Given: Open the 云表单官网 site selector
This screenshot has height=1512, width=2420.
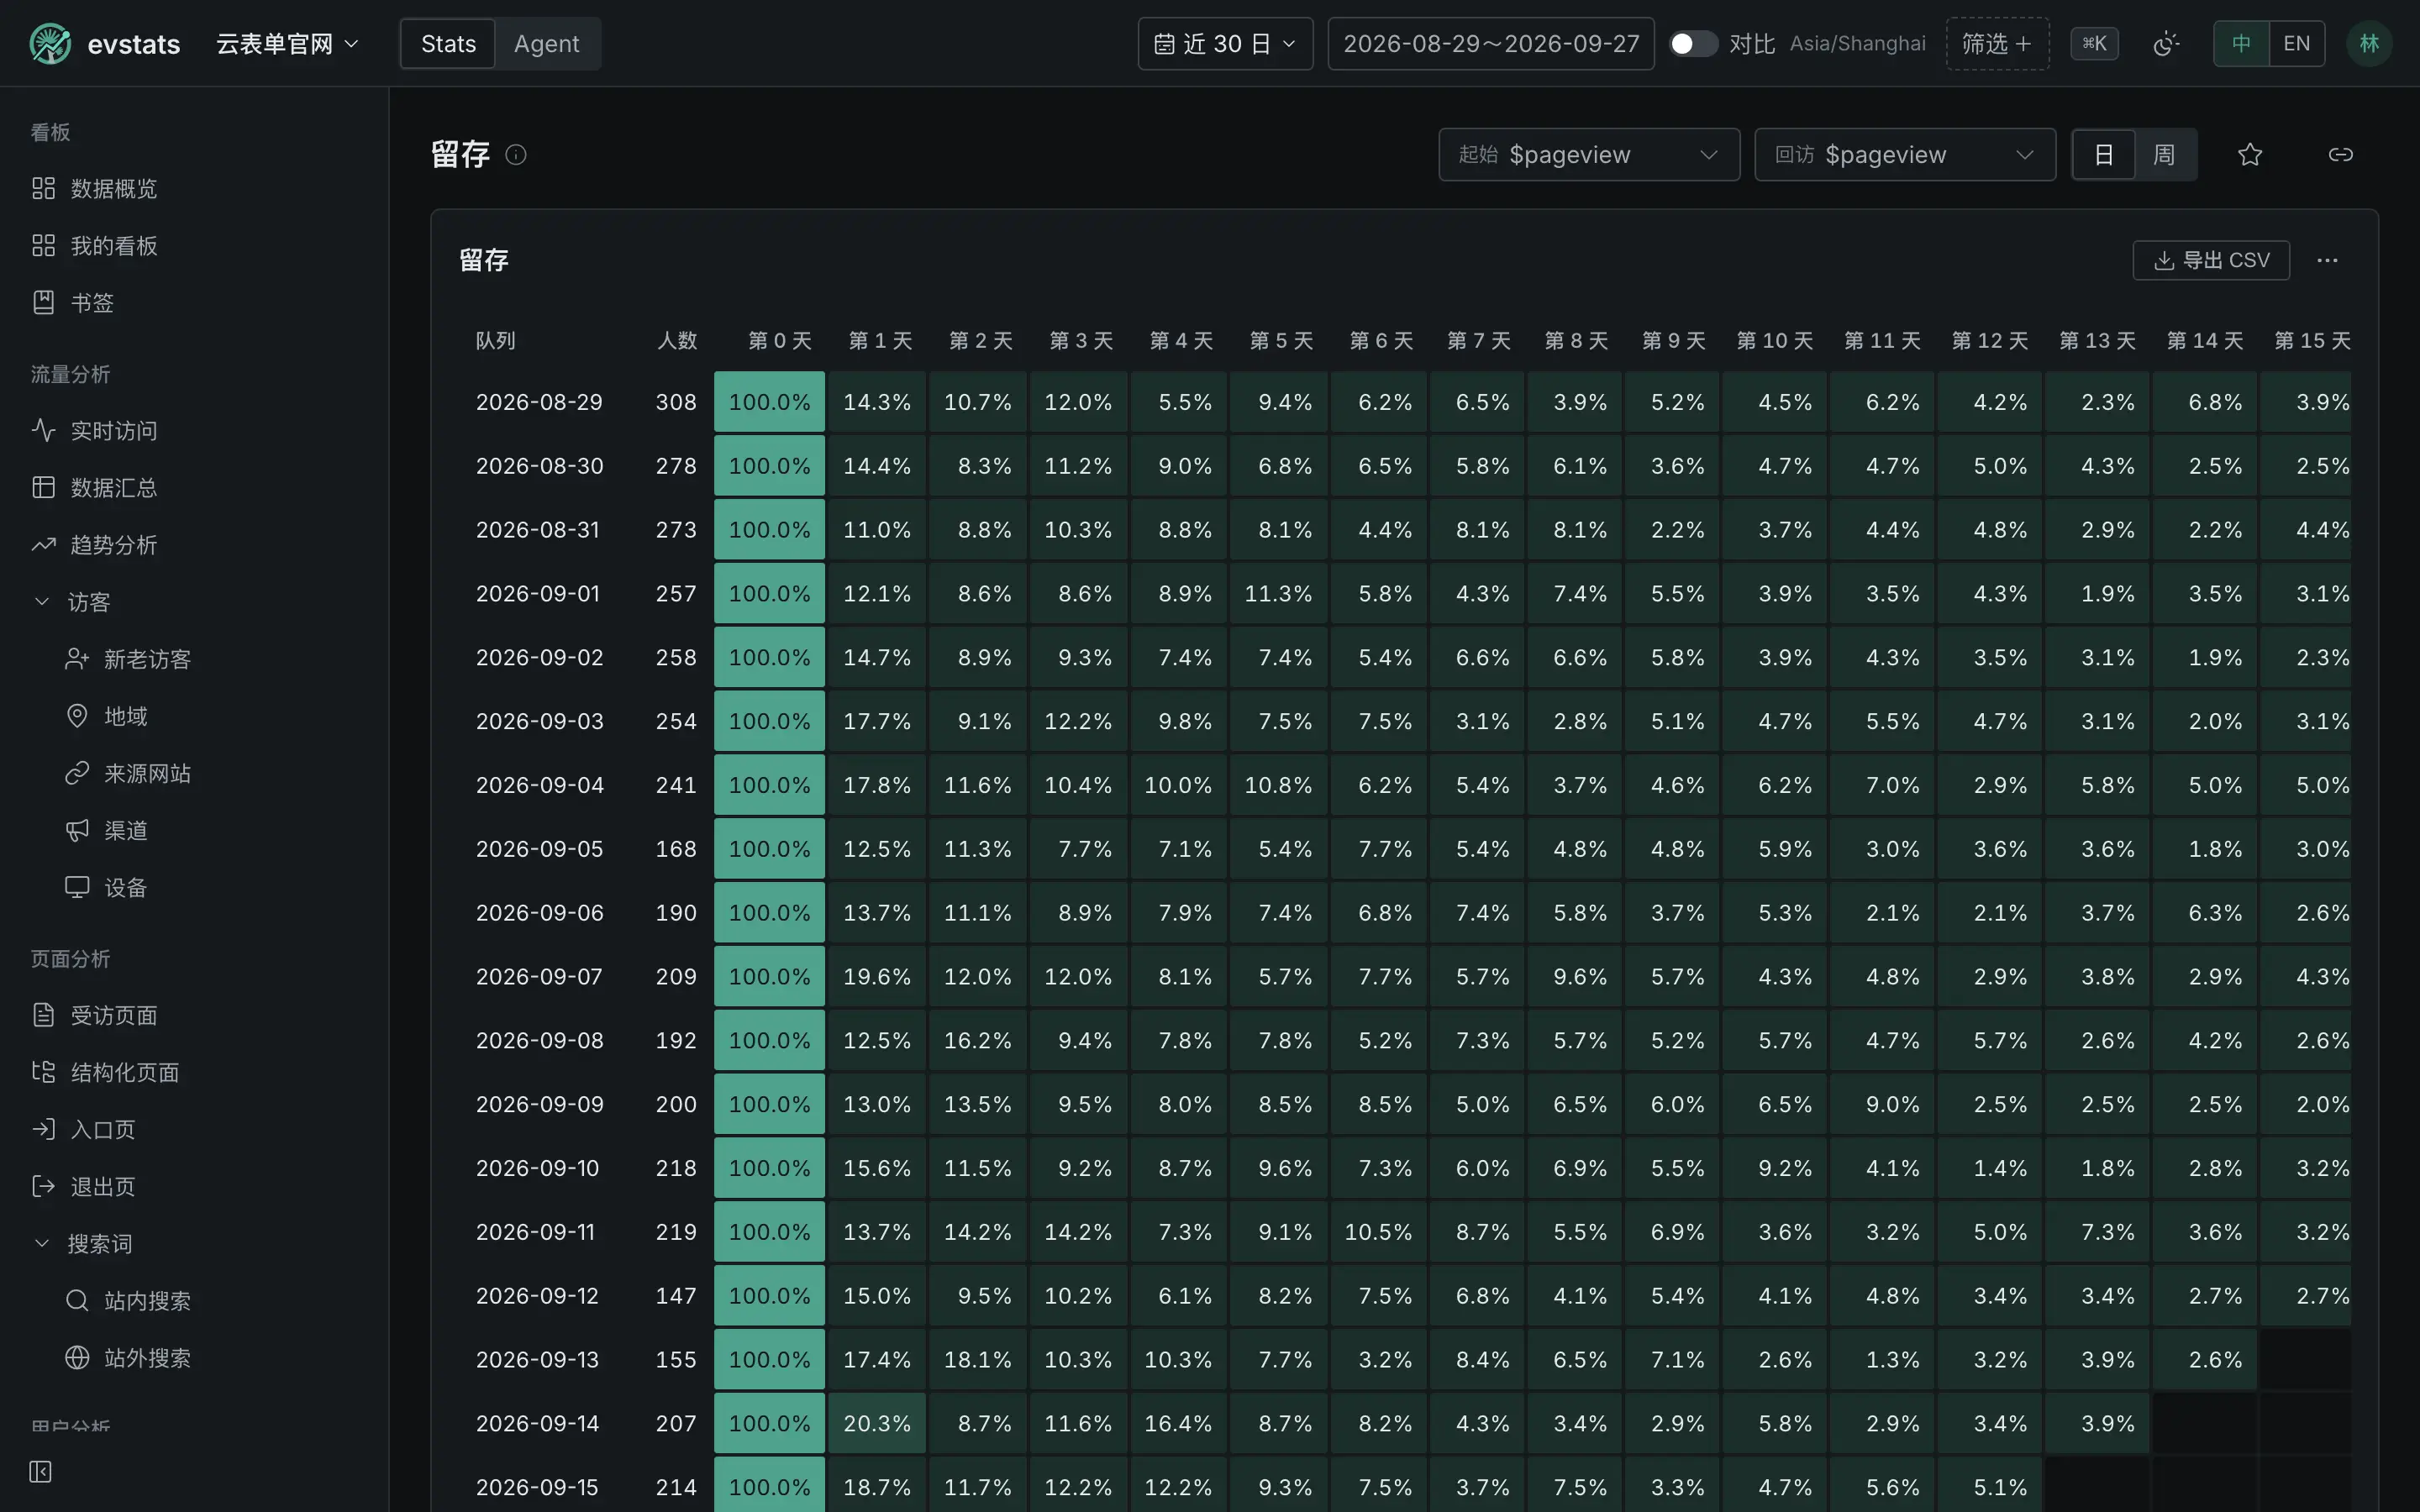Looking at the screenshot, I should (x=287, y=44).
